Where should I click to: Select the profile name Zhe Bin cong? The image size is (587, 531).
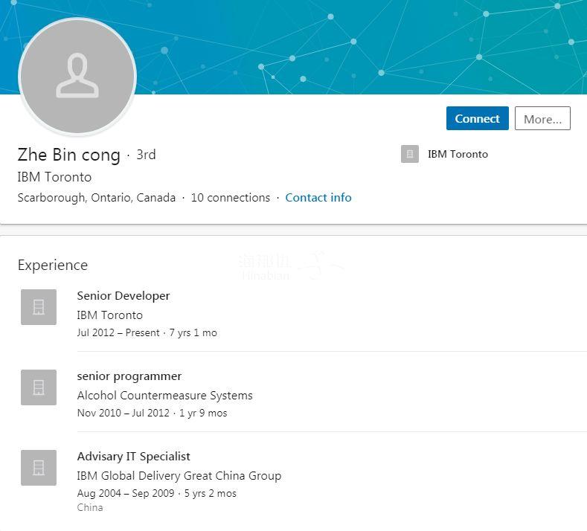coord(68,155)
